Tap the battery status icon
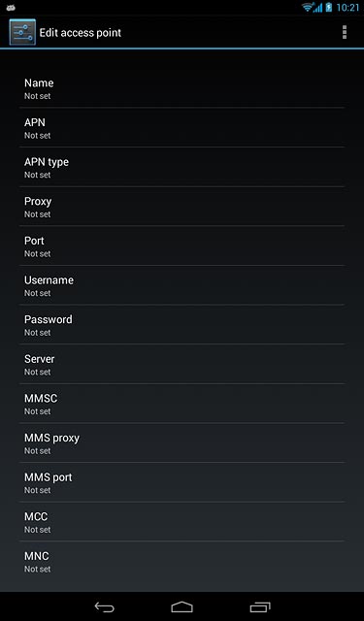 pos(329,7)
